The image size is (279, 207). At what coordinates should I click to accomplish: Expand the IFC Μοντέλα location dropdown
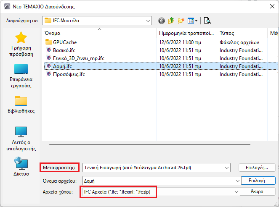148,21
